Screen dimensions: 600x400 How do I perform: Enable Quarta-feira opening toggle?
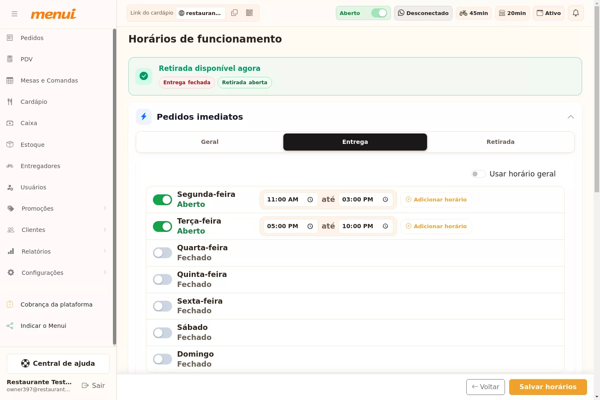click(x=162, y=253)
